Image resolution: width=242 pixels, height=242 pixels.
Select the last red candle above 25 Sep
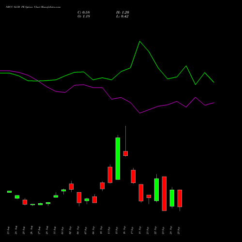(180, 198)
